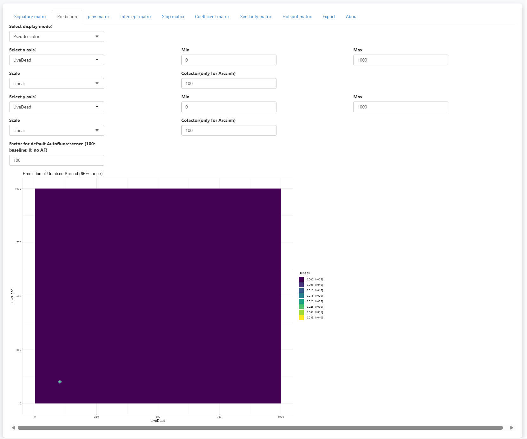Image resolution: width=527 pixels, height=439 pixels.
Task: Switch to the pinv matrix tab
Action: (x=99, y=16)
